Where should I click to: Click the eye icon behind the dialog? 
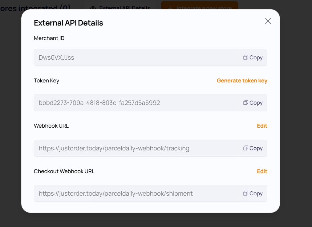[93, 8]
